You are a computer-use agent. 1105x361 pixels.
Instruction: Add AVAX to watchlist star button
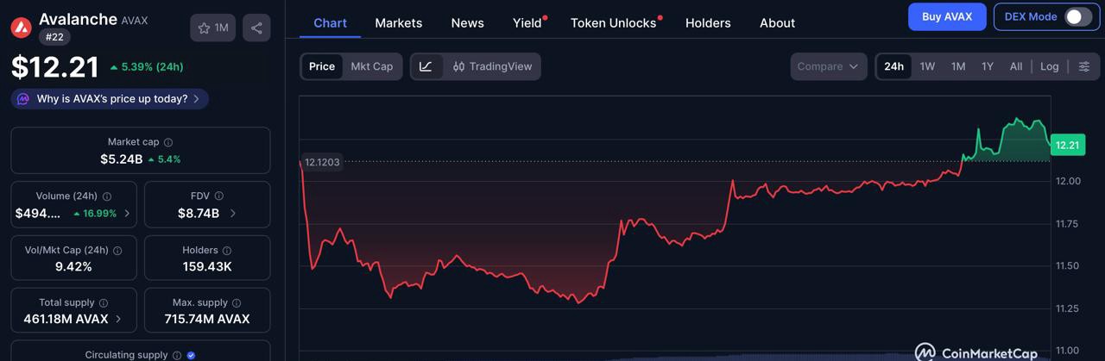coord(213,28)
